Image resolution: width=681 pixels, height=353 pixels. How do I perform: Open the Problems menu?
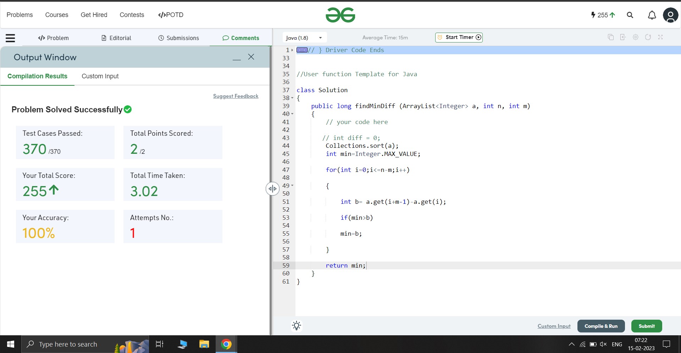coord(20,15)
